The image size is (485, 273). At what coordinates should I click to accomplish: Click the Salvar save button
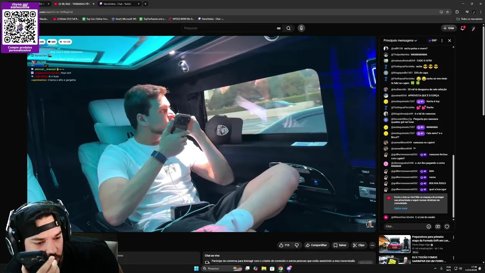point(340,245)
